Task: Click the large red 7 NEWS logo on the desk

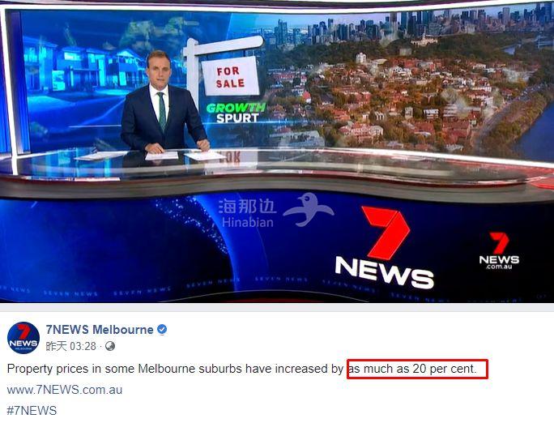Action: (385, 246)
